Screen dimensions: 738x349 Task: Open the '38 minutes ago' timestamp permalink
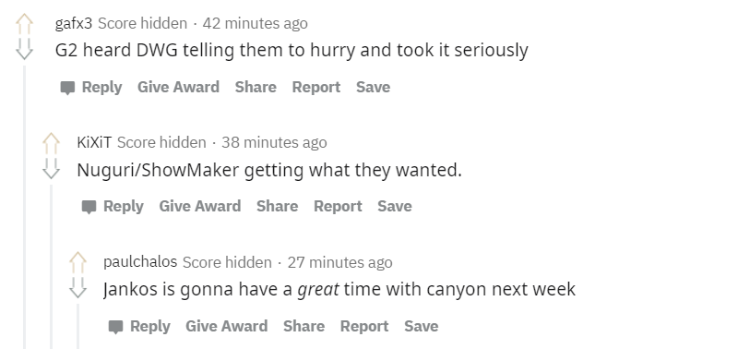(x=274, y=142)
